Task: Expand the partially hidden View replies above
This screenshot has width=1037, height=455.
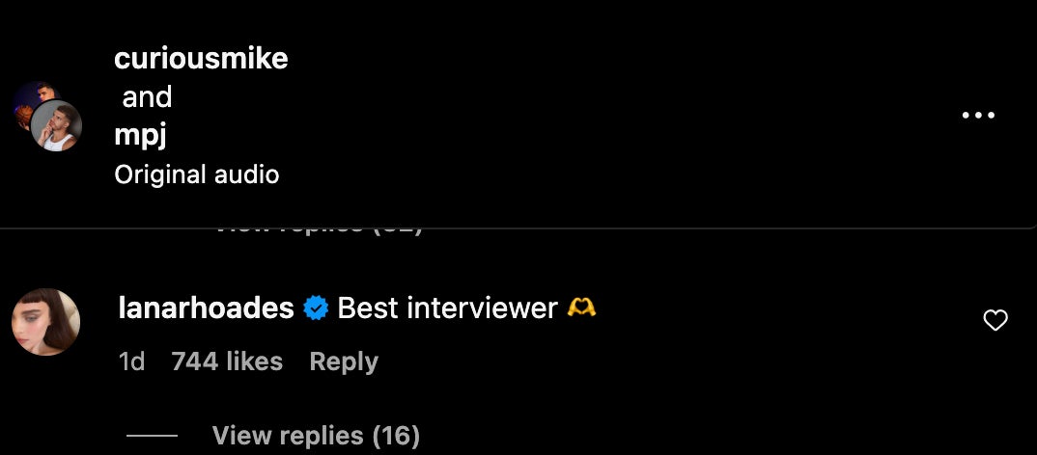Action: pos(320,230)
